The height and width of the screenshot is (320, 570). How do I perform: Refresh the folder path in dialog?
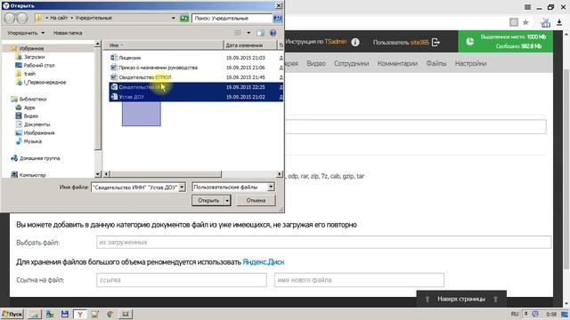(184, 18)
